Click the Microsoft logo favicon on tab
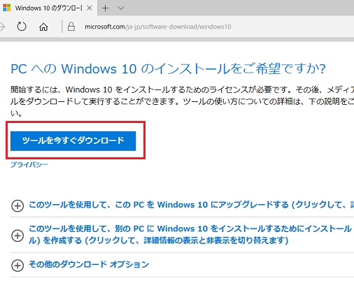 (6, 8)
